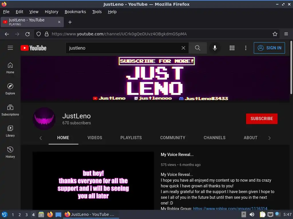Select JustLeno - YouTube taskbar window button
Screen dimensions: 293x219
[x=91, y=214]
